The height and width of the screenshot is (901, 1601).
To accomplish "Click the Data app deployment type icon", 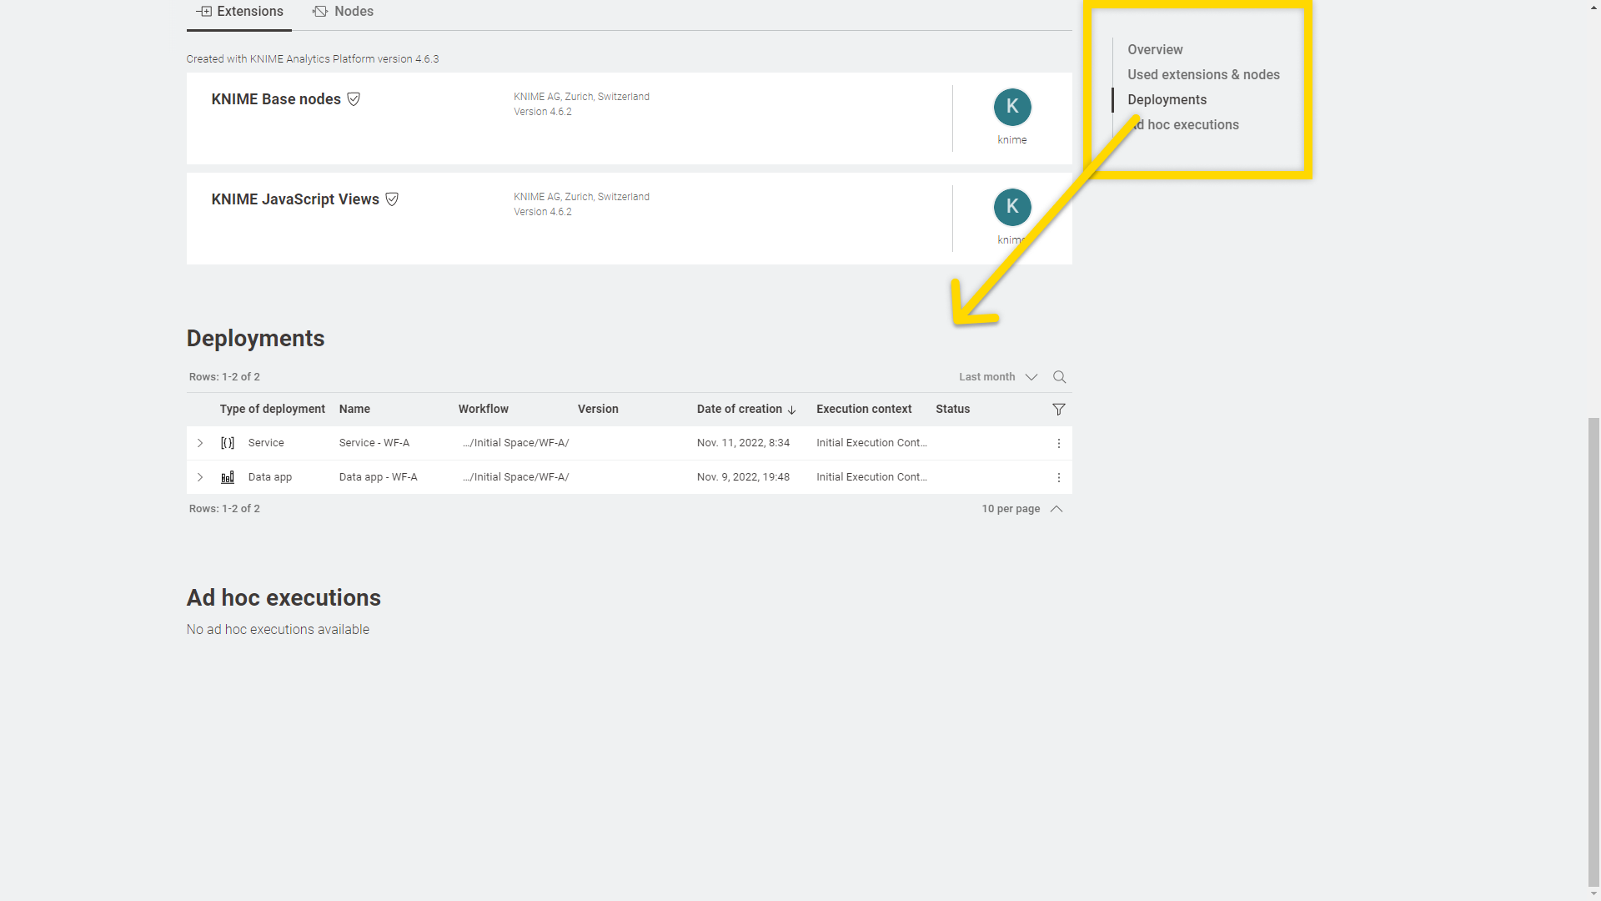I will tap(228, 476).
